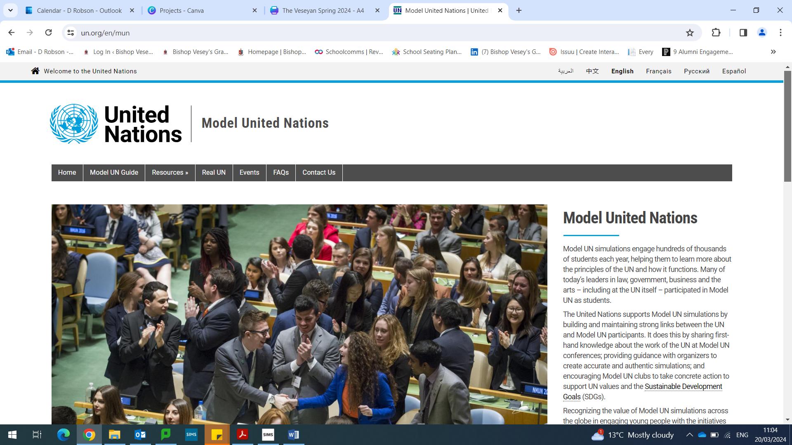Open the tab search dropdown arrow
This screenshot has height=445, width=792.
(x=10, y=10)
